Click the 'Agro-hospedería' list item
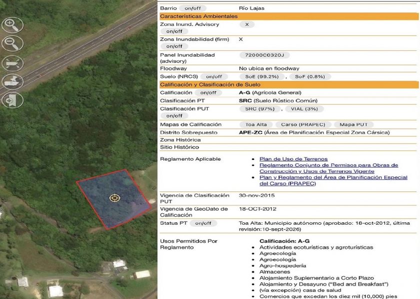Viewport: 420px width, 299px height. click(x=283, y=266)
